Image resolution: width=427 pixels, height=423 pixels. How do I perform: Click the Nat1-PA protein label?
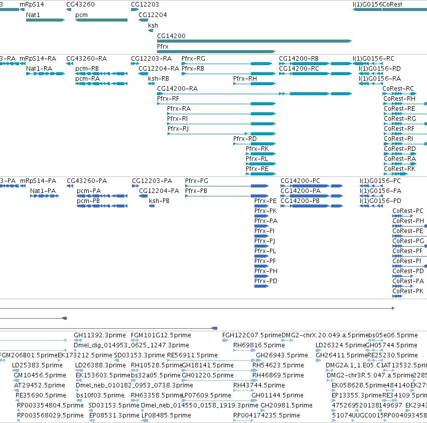[x=43, y=191]
